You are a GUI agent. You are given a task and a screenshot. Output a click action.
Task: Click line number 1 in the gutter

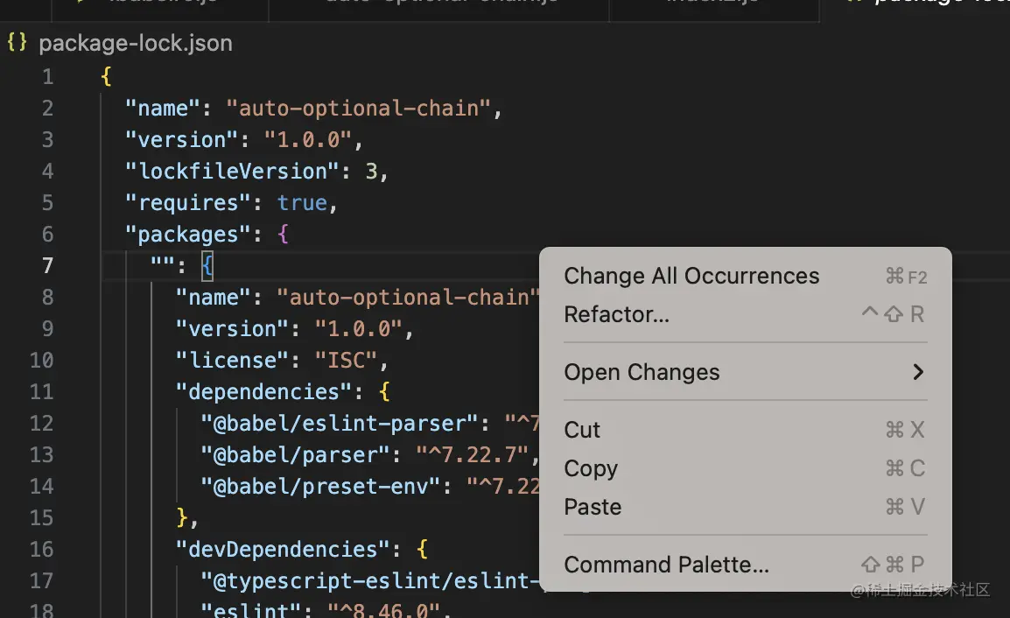[x=47, y=77]
